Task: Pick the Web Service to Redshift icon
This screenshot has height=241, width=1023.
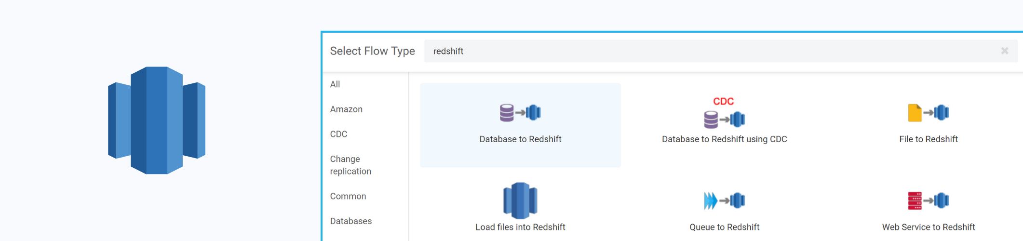Action: pos(928,201)
